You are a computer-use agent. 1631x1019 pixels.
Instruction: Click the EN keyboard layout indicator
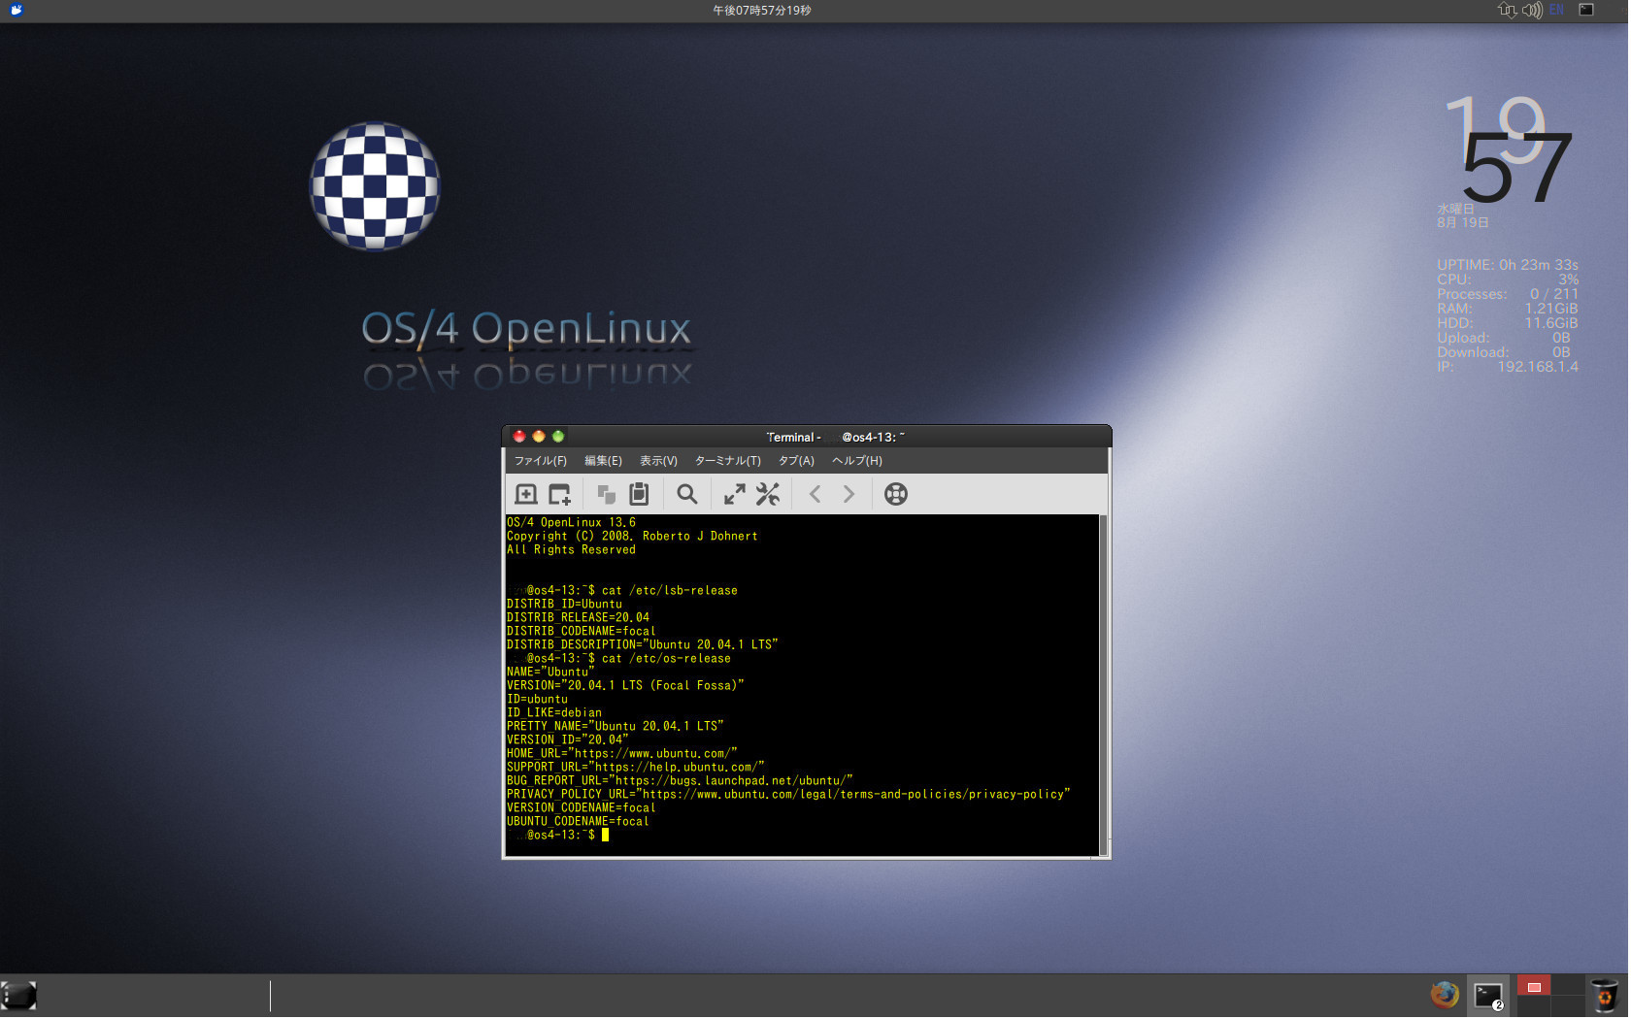[x=1557, y=11]
